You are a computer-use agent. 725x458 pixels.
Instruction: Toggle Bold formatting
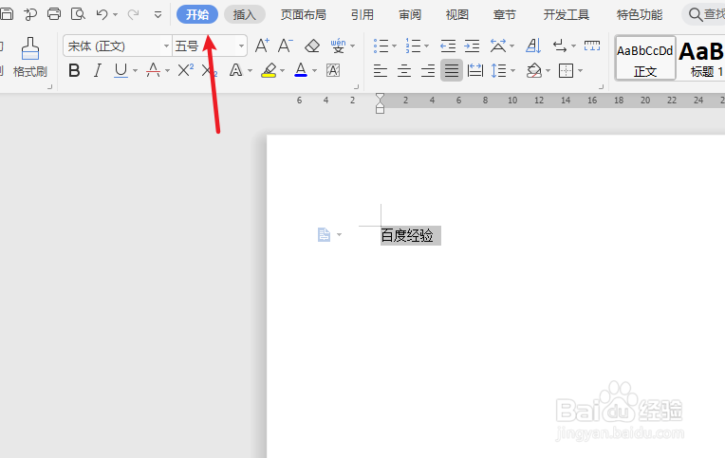pyautogui.click(x=74, y=70)
